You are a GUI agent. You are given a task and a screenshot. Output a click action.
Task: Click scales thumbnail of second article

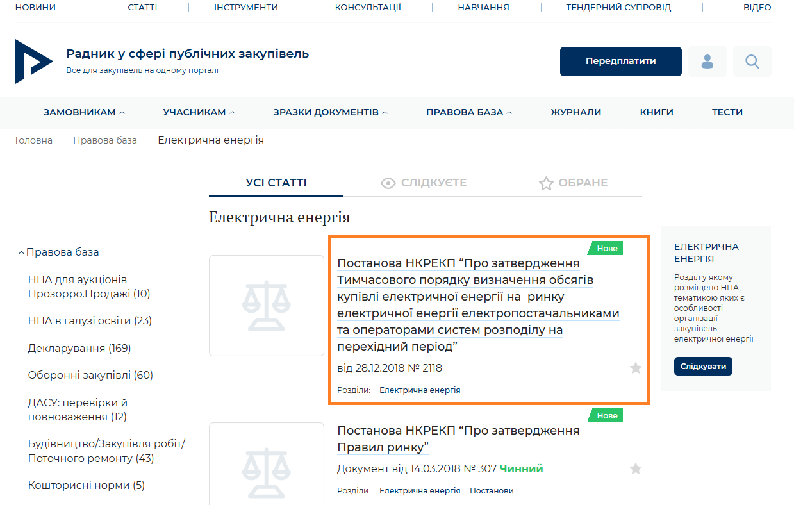[267, 464]
